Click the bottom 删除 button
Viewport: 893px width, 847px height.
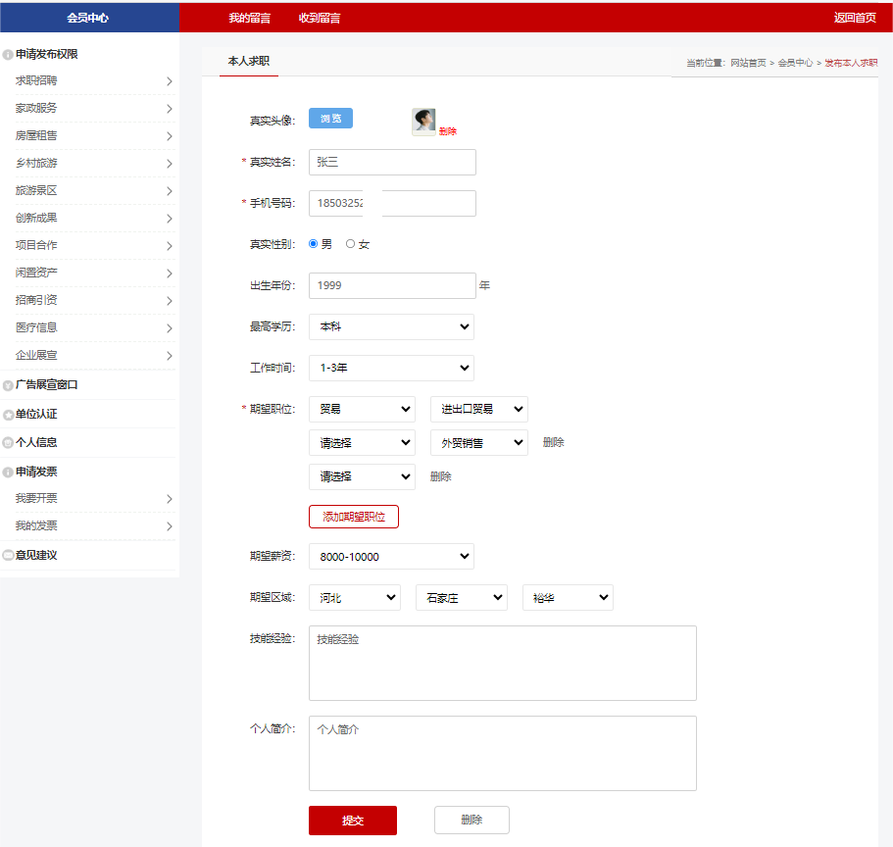tap(471, 820)
